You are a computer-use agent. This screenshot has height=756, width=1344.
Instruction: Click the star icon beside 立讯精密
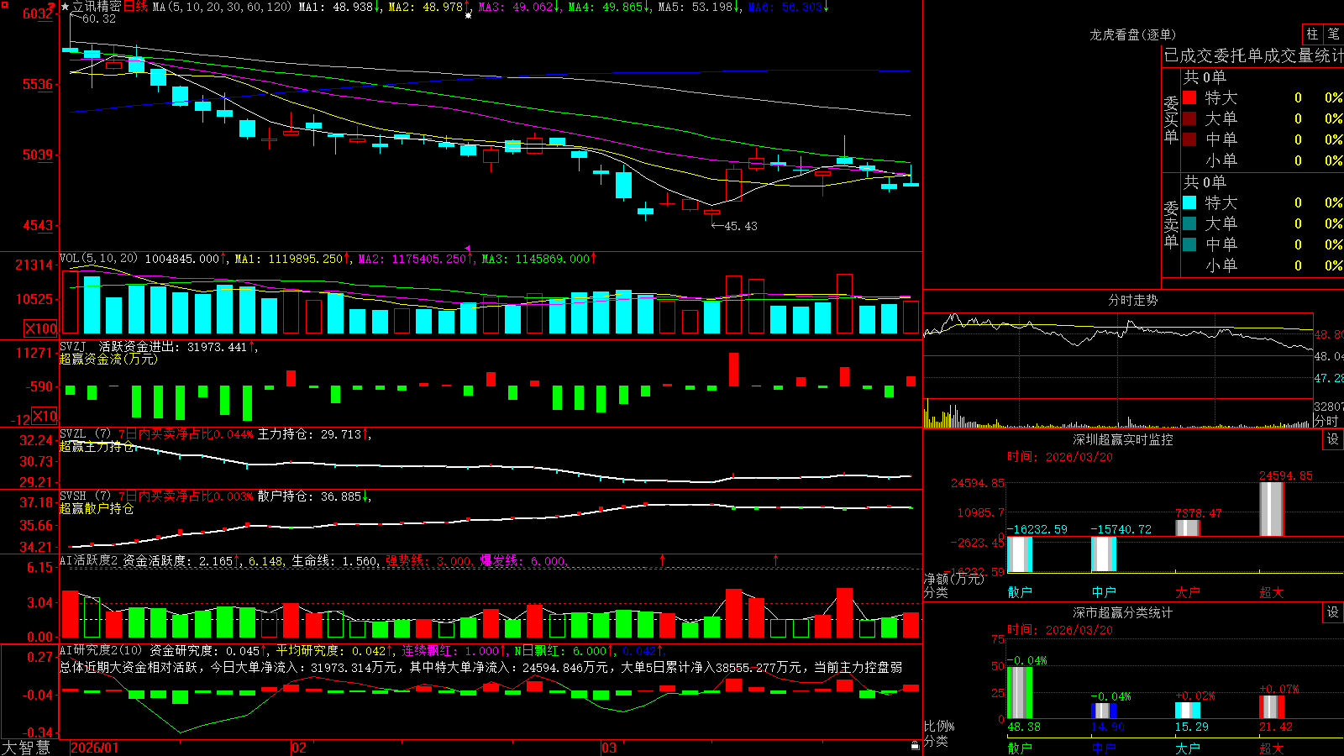pos(66,7)
